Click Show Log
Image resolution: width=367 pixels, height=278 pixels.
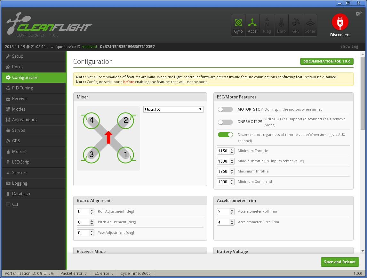pos(349,46)
